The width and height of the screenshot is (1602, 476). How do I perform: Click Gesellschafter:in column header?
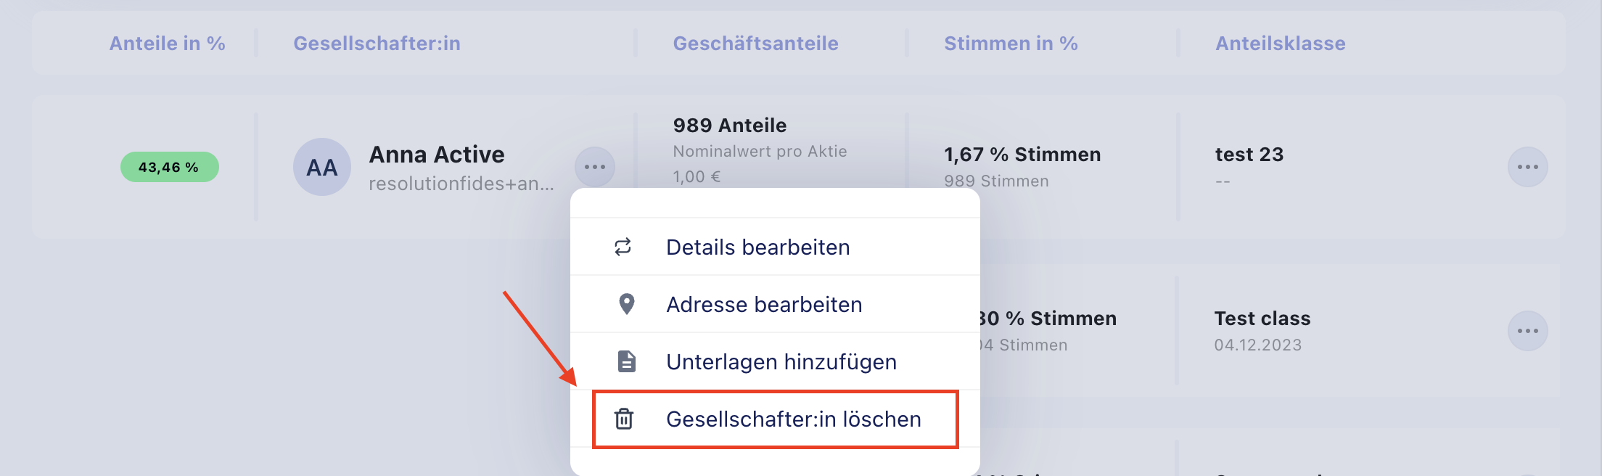coord(377,44)
